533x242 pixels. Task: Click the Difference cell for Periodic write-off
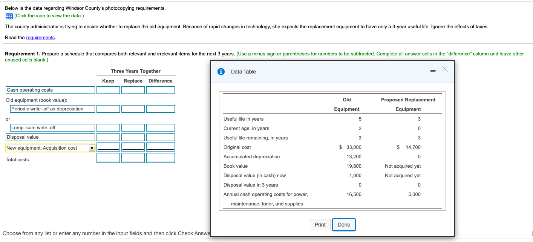click(x=161, y=109)
